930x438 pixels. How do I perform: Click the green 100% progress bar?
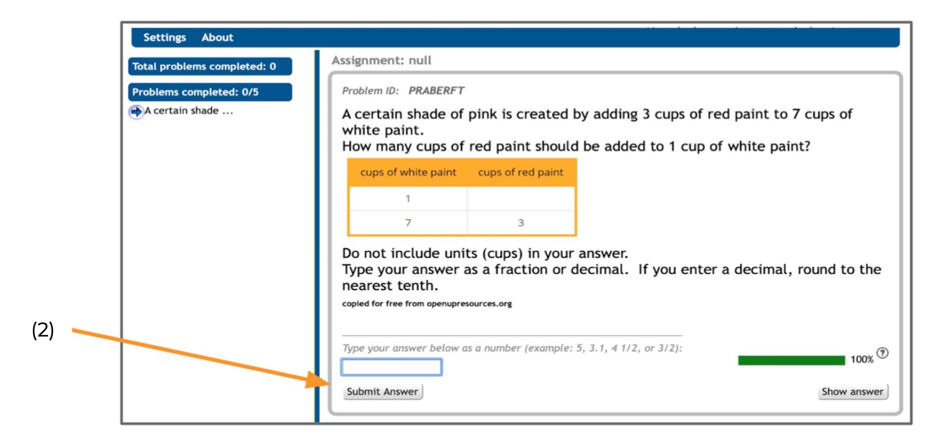click(x=791, y=360)
